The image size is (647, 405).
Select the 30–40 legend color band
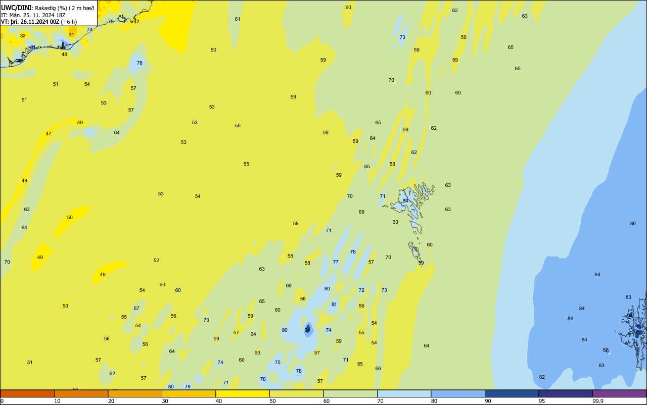tap(189, 393)
